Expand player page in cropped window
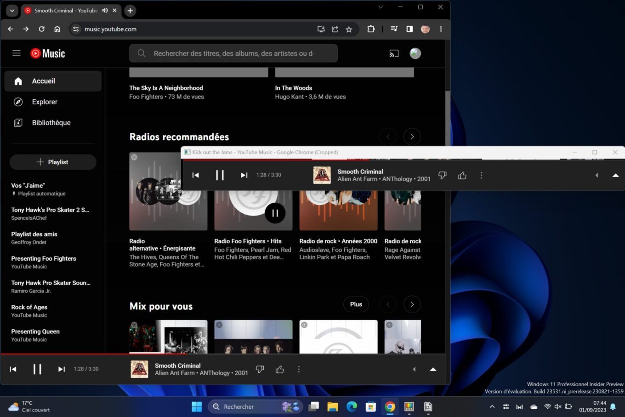This screenshot has width=625, height=417. pyautogui.click(x=615, y=175)
